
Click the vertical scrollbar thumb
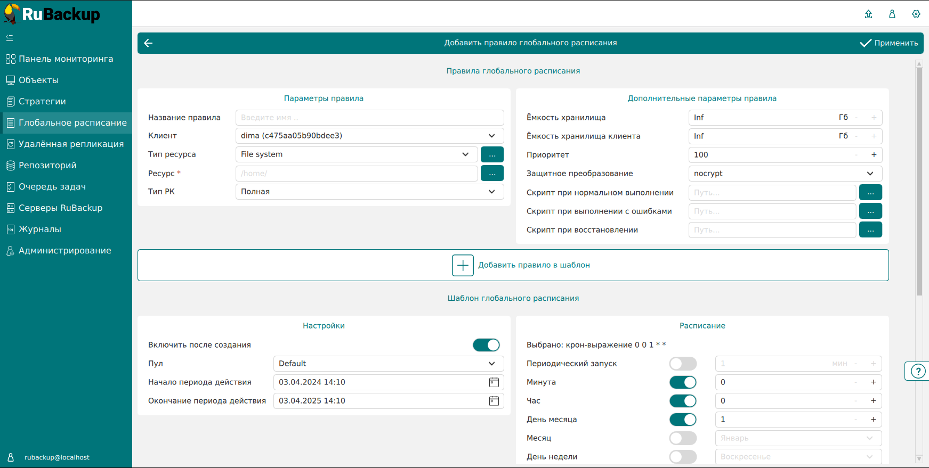(919, 181)
